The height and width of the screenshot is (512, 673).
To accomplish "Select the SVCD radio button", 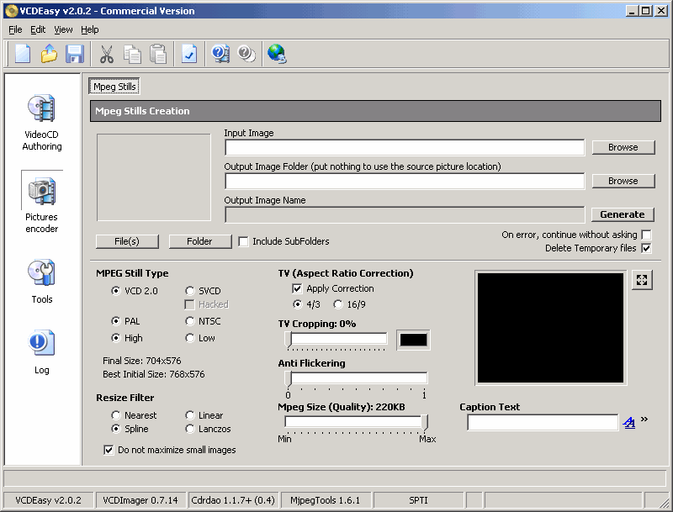I will 190,291.
